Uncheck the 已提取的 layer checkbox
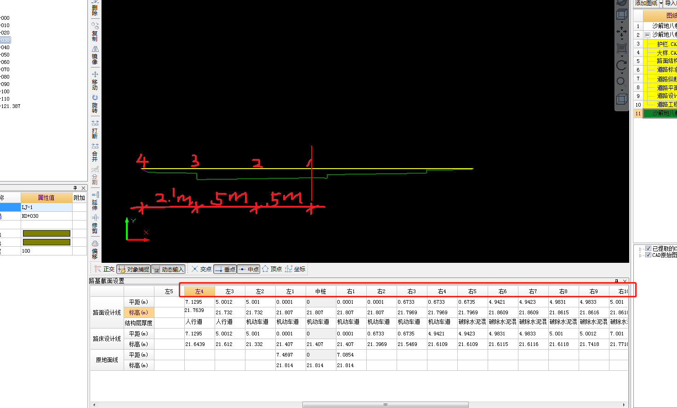This screenshot has height=408, width=677. (648, 249)
